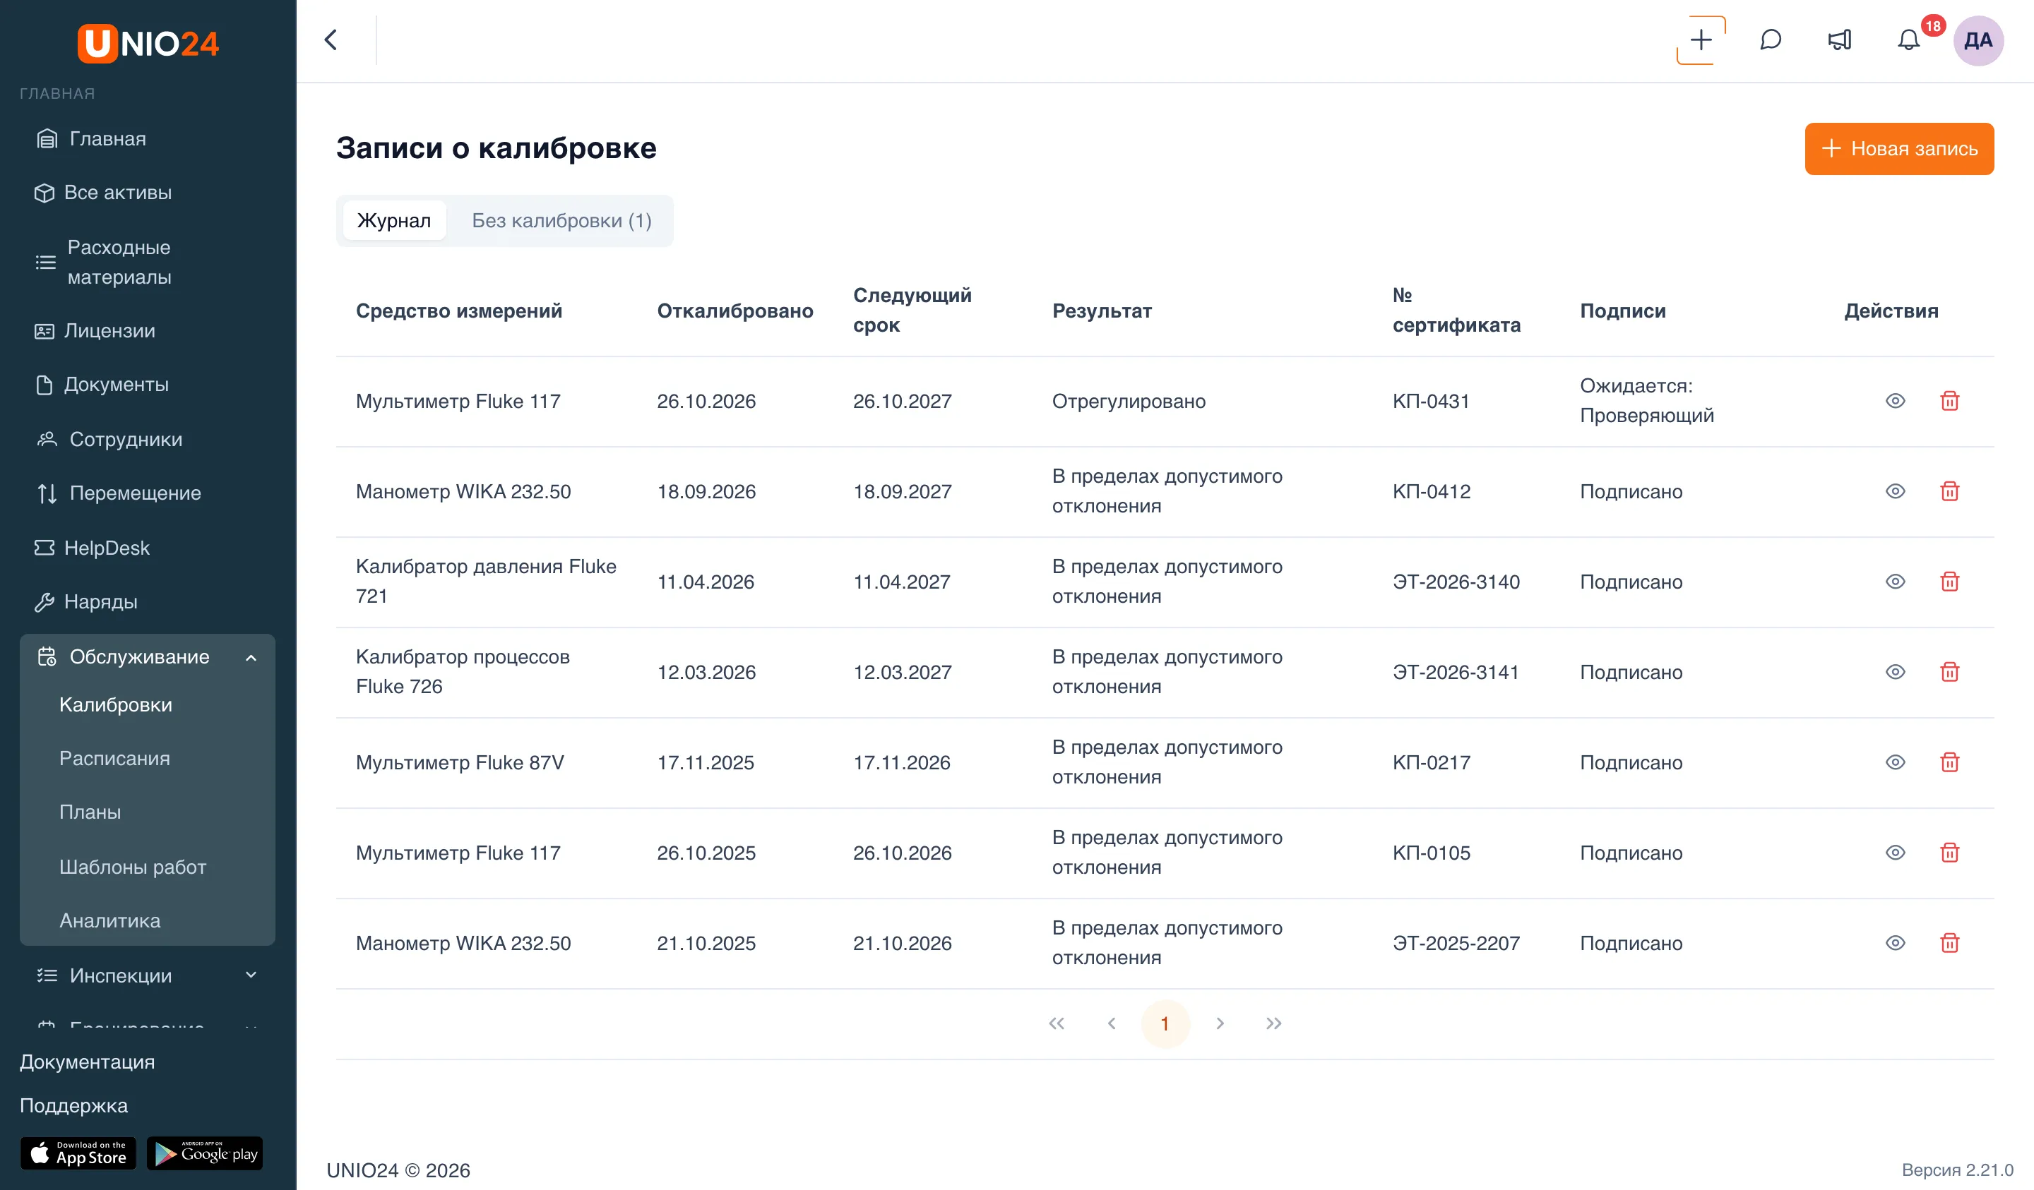Click the Новая запись button

point(1899,148)
